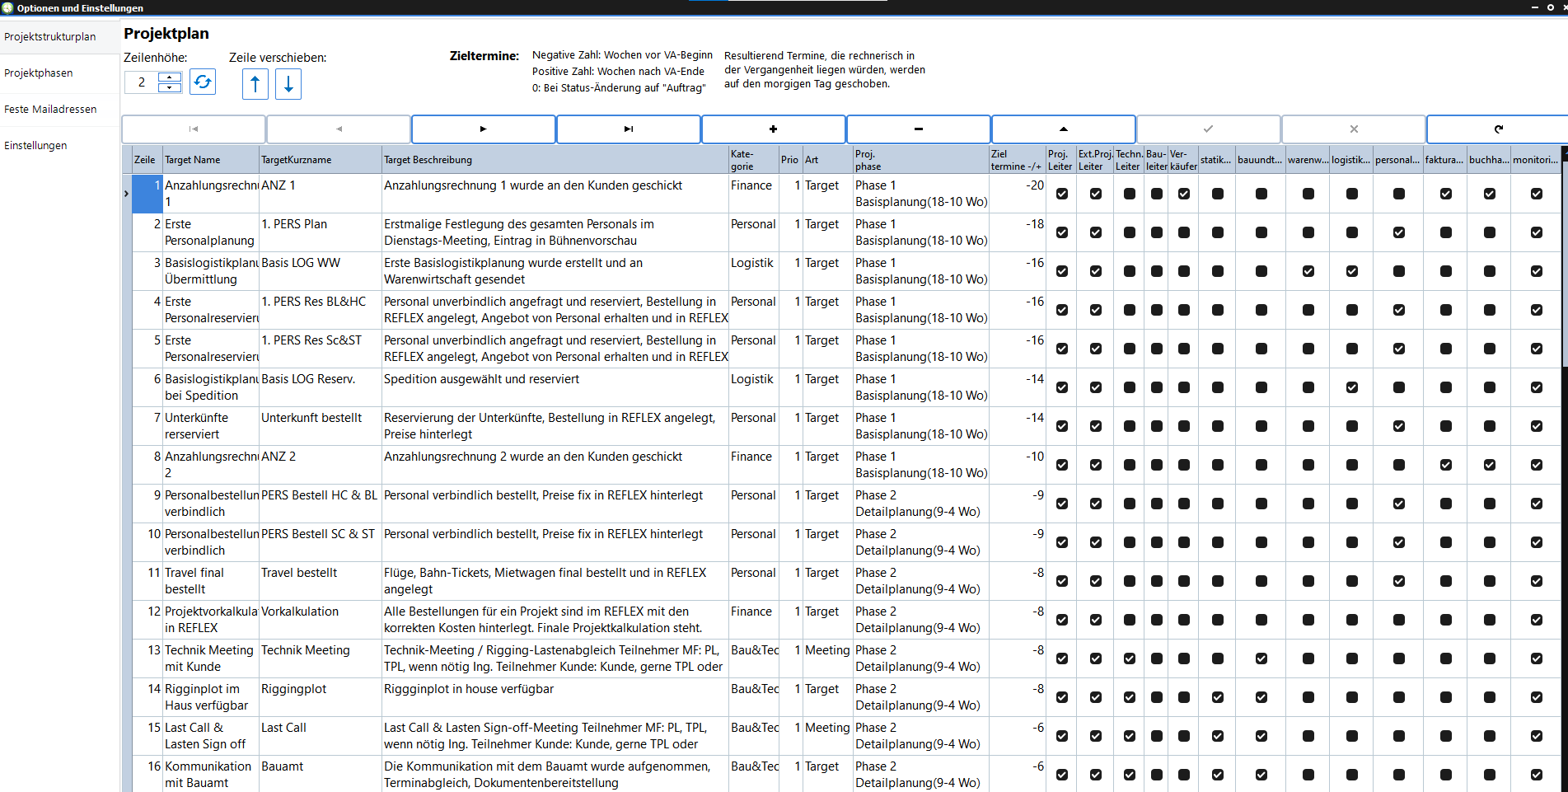Select cell 'Basis LOG WW'

pos(321,271)
